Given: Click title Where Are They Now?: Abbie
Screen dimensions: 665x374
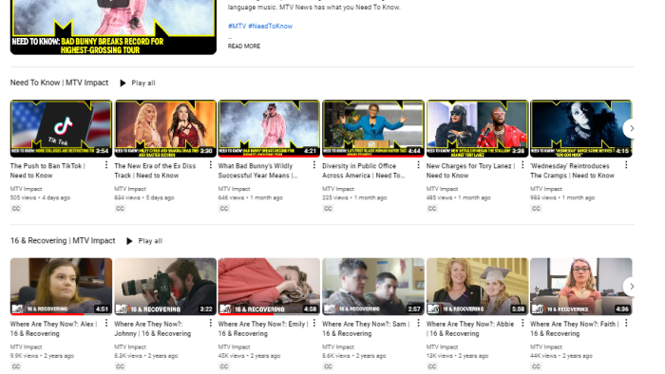Looking at the screenshot, I should click(470, 328).
